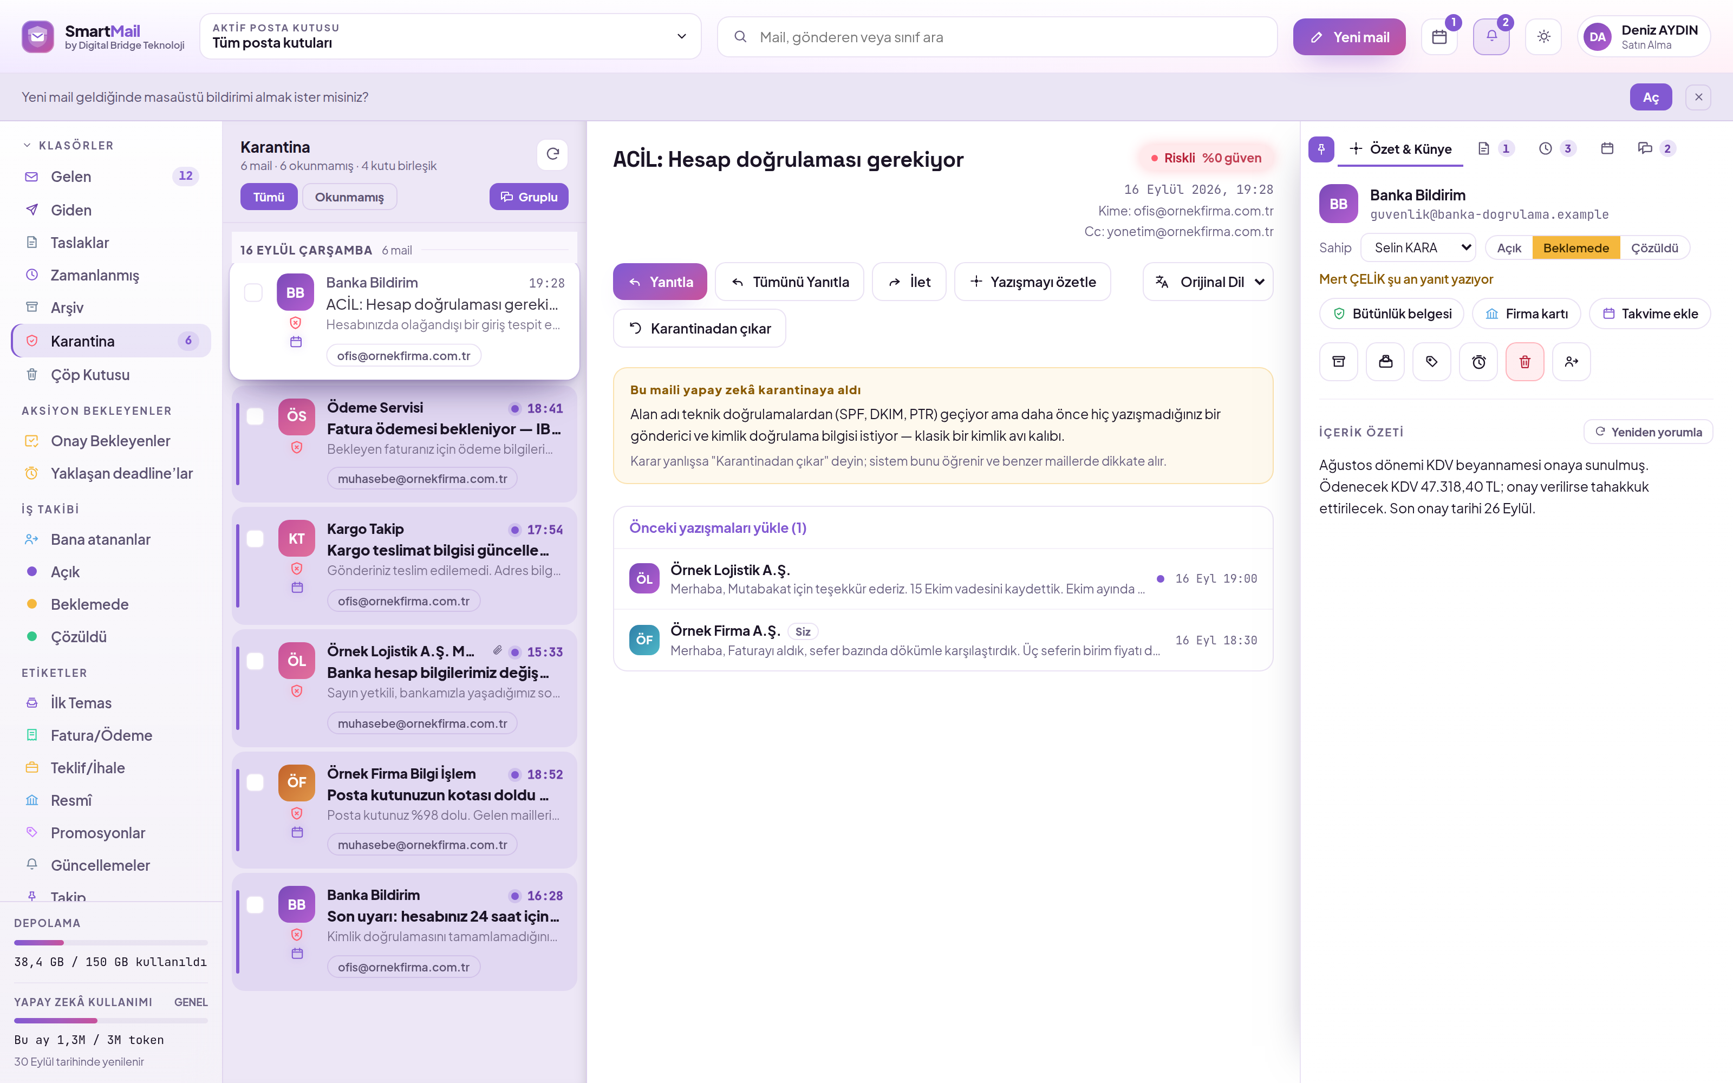
Task: Click the Karantinadan çıkar button
Action: click(700, 329)
